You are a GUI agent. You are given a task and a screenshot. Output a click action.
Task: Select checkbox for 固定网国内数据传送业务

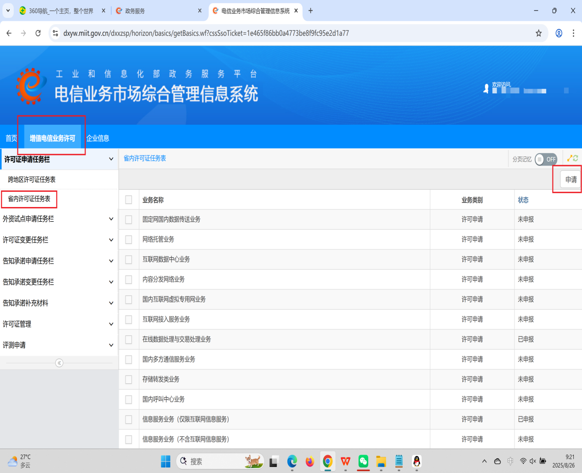point(129,219)
